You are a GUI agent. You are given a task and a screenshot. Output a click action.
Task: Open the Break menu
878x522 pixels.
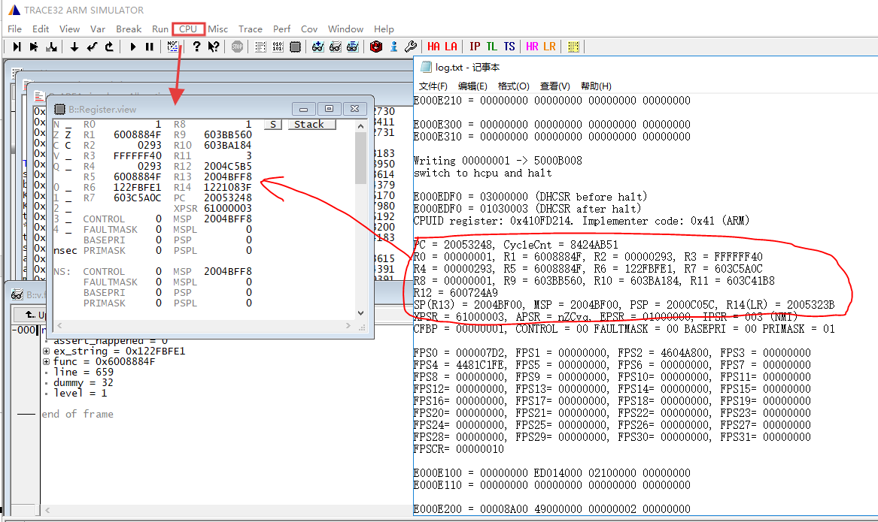(x=129, y=29)
